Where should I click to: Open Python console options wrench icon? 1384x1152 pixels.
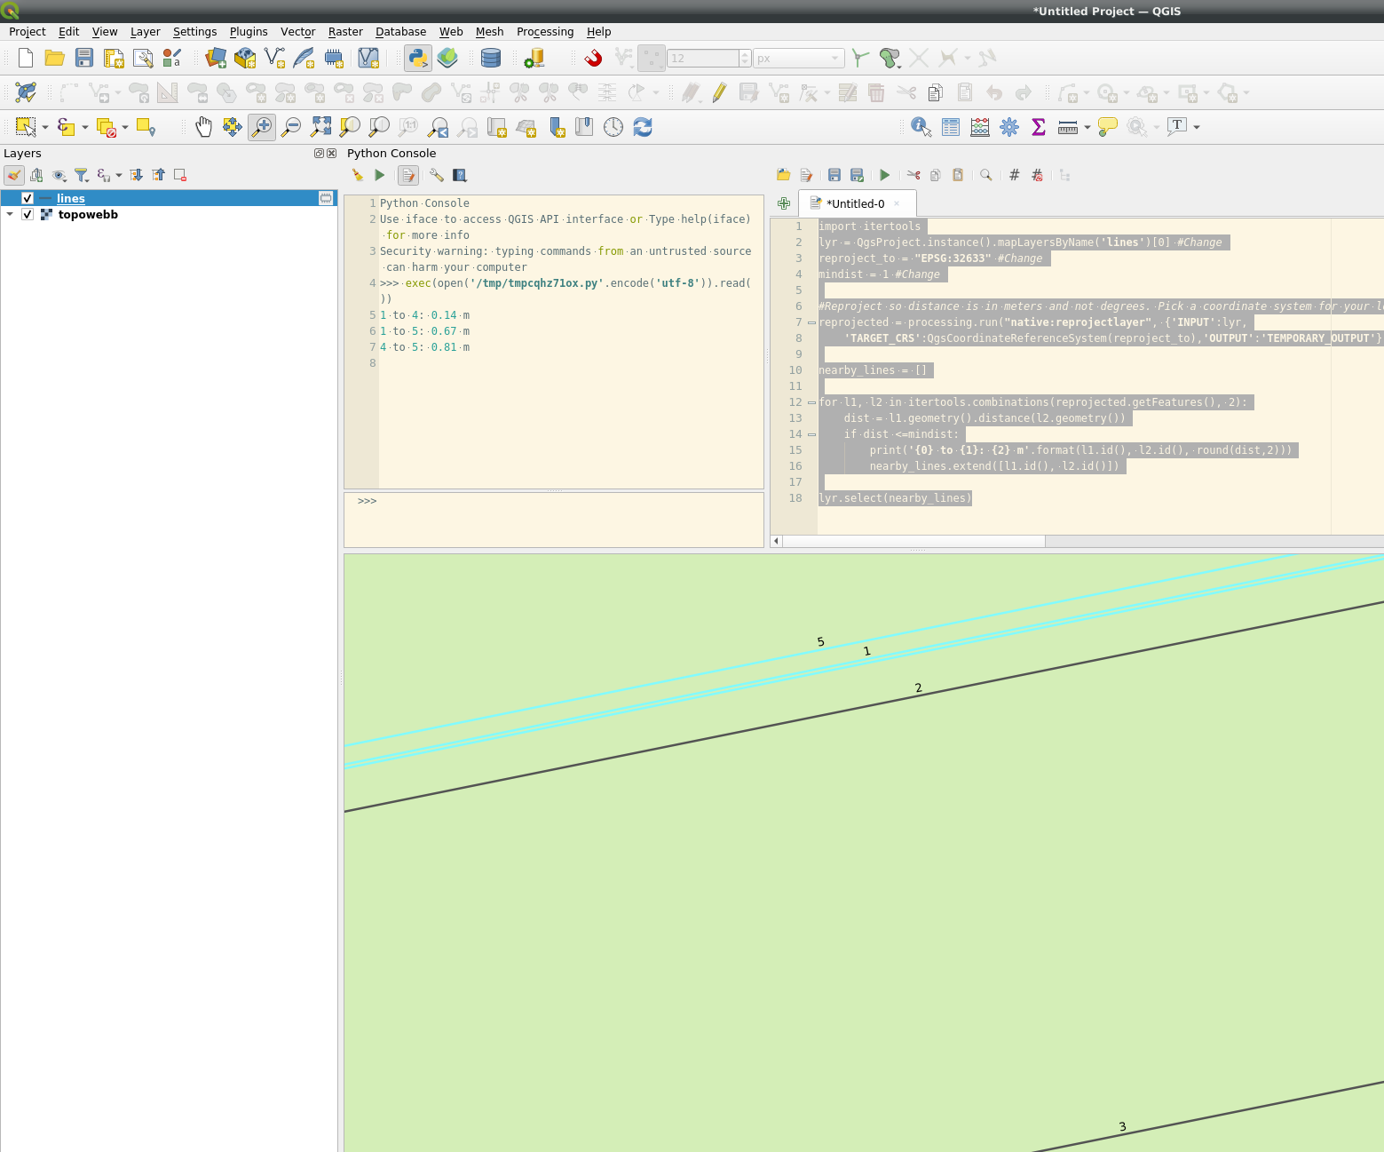point(436,175)
